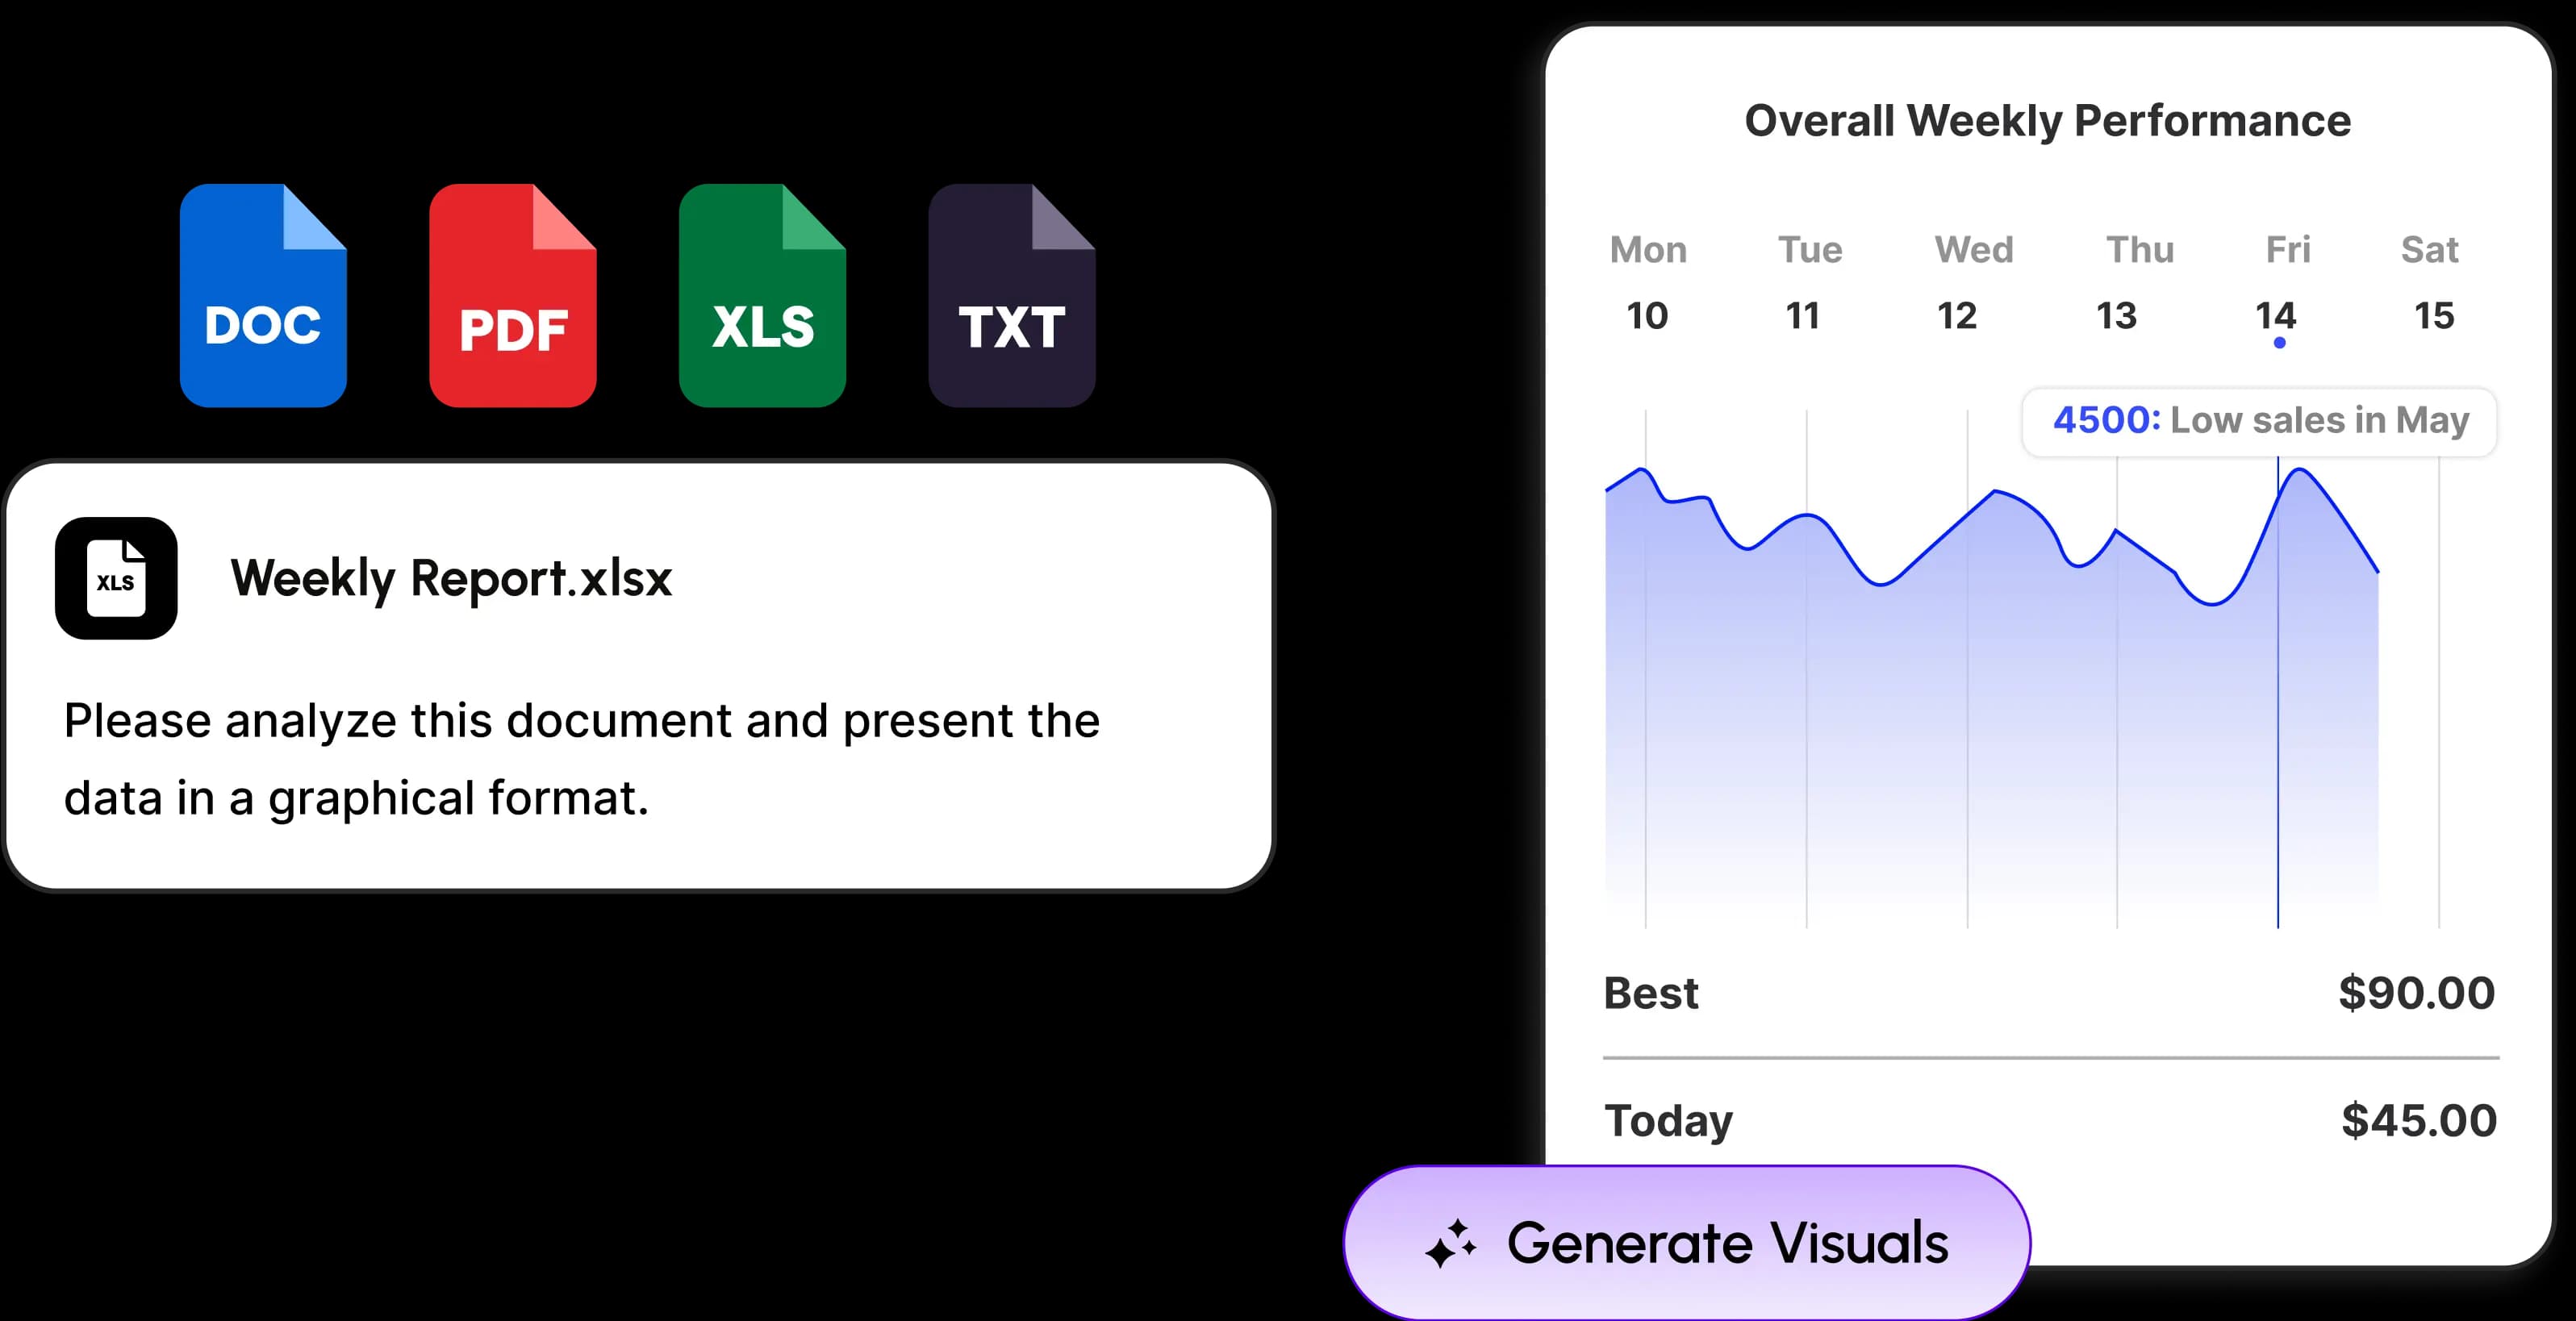Click the blue dot under Fri 14
This screenshot has height=1321, width=2576.
pos(2279,343)
